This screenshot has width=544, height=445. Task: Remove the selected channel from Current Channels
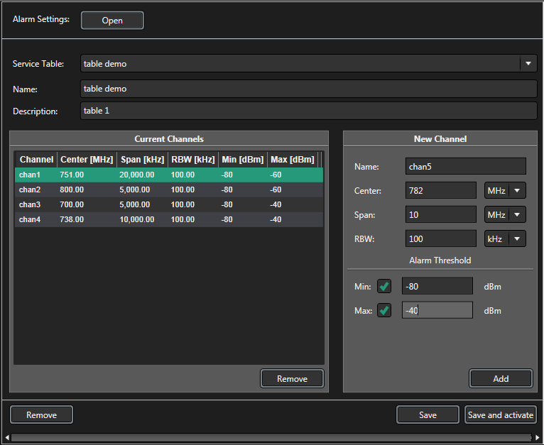292,379
